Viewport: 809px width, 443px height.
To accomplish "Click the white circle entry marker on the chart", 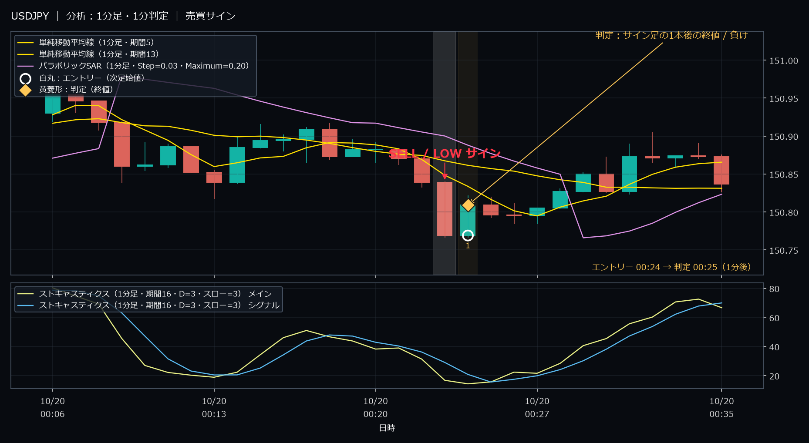I will (x=468, y=235).
